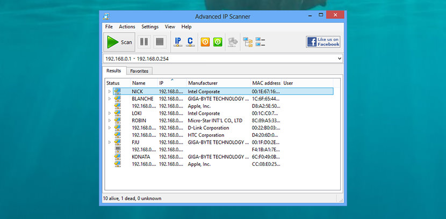Click the HTC Corporation manufacturer cell

point(206,135)
